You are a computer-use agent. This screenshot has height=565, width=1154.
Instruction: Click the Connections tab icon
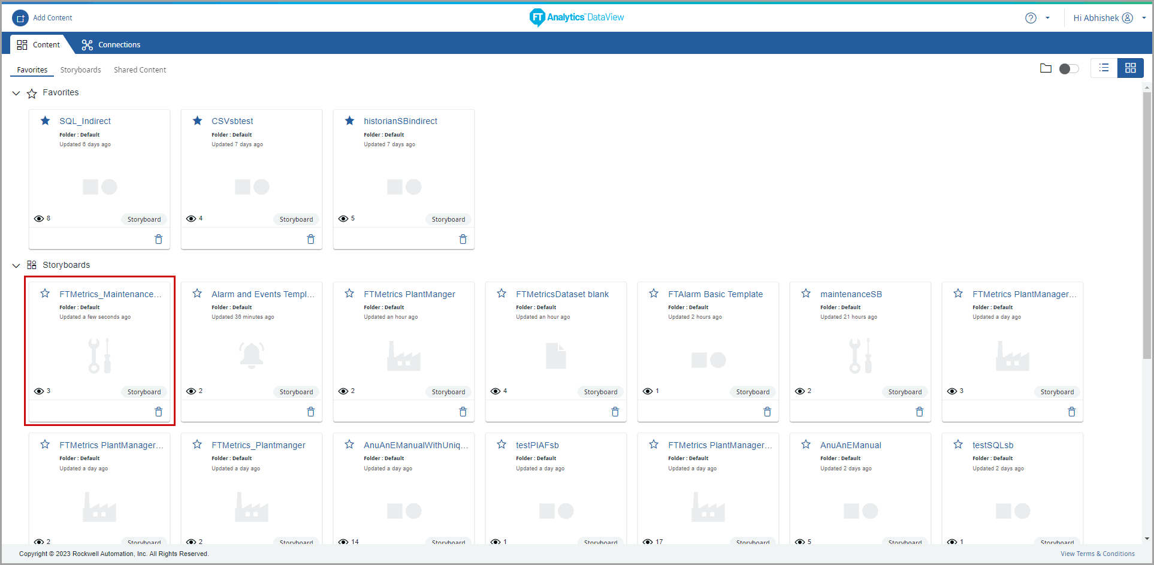[87, 45]
